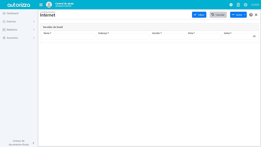Click the hamburger menu icon
261x147 pixels.
(41, 5)
